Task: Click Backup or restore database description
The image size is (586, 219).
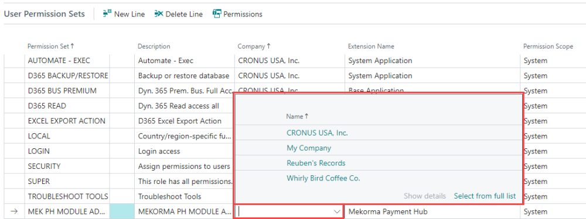Action: 184,75
